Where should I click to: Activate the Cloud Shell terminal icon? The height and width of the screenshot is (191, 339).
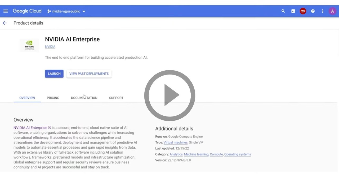coord(293,11)
